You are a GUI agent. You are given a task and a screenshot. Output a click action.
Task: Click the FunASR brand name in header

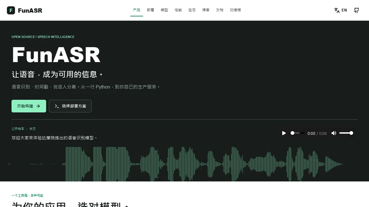30,11
